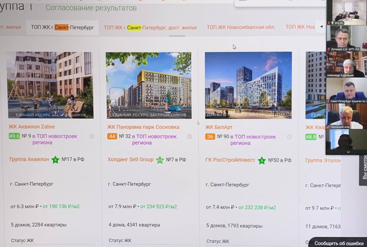Click green star next to Холдинг Setl Group
Image resolution: width=367 pixels, height=247 pixels.
(x=160, y=160)
